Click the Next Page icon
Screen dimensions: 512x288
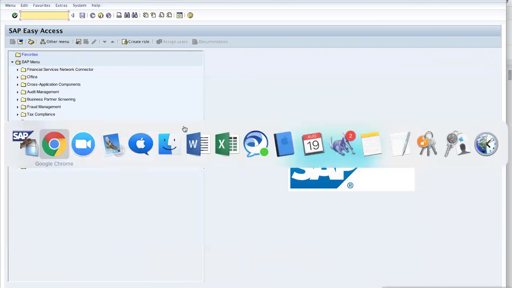[161, 15]
